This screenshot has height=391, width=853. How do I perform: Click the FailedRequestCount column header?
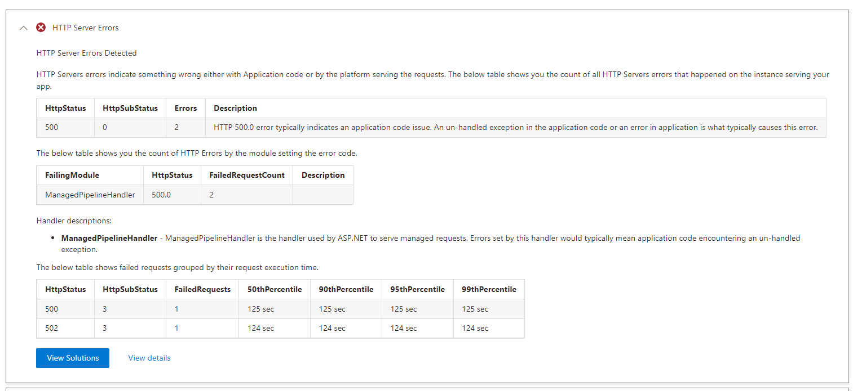[247, 175]
